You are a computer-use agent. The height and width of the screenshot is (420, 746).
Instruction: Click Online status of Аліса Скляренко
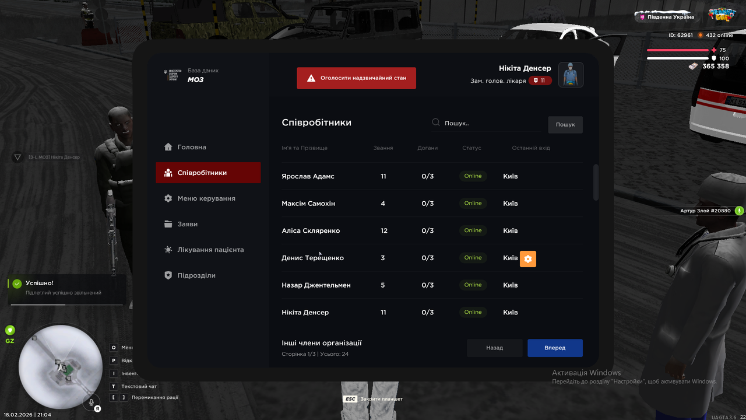pyautogui.click(x=473, y=230)
